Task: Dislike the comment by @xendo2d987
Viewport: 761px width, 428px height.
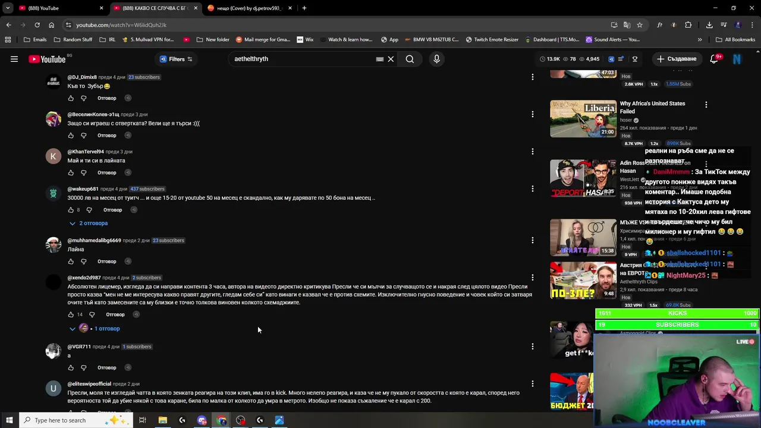Action: click(92, 314)
